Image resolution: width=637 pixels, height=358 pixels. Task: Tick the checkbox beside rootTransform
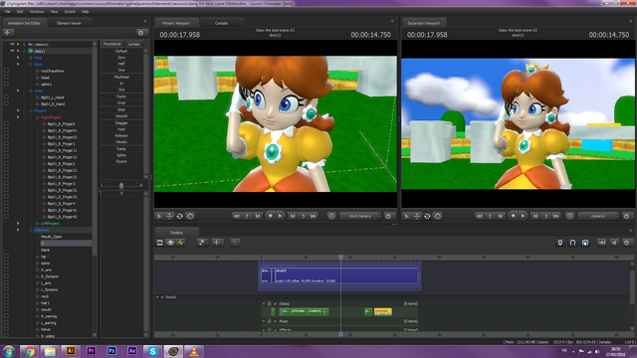tap(6, 71)
